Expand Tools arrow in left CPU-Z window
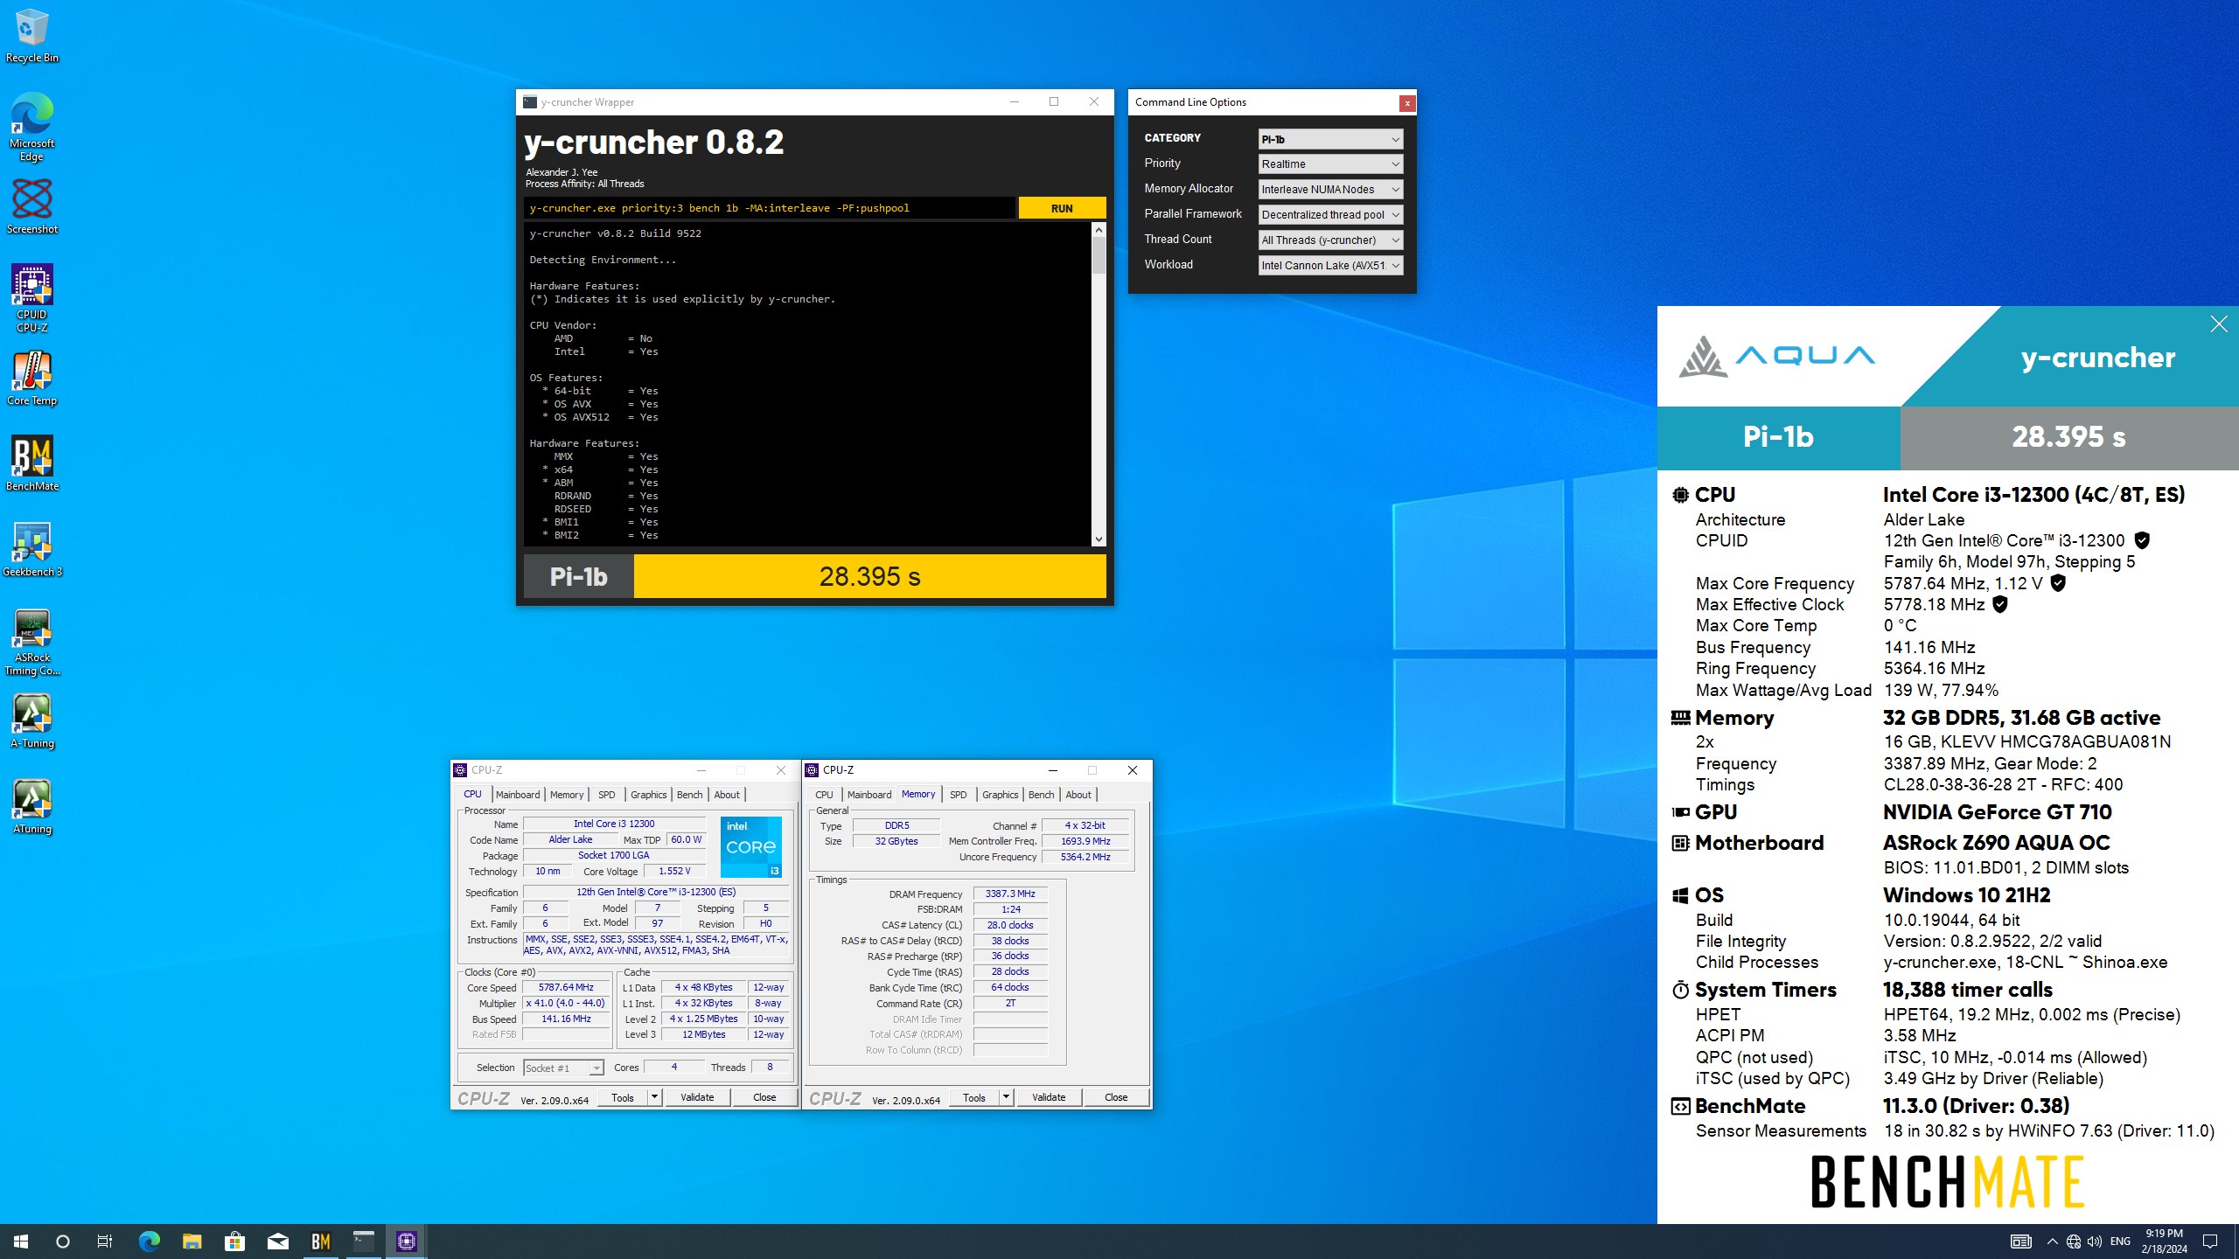 click(x=654, y=1097)
